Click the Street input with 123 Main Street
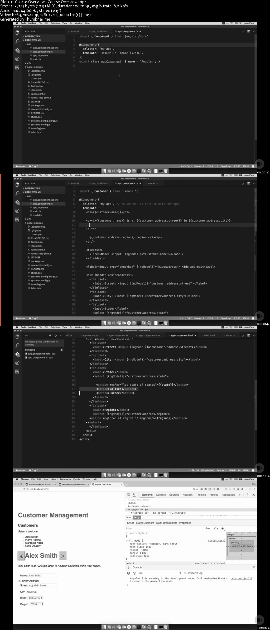This screenshot has width=270, height=630. tap(42, 586)
